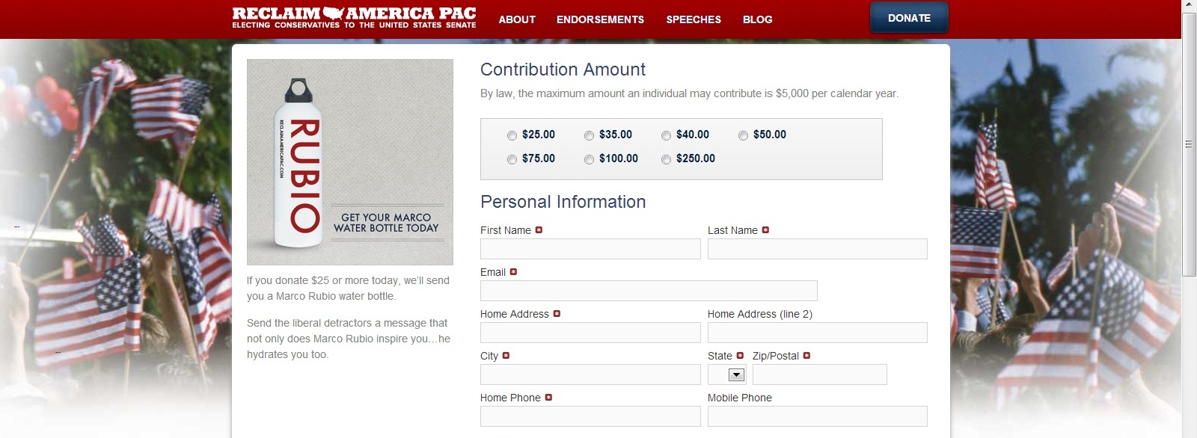
Task: Select the $50.00 amount option
Action: 744,135
